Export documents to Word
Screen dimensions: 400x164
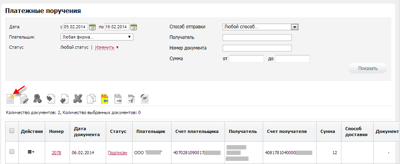pos(144,98)
